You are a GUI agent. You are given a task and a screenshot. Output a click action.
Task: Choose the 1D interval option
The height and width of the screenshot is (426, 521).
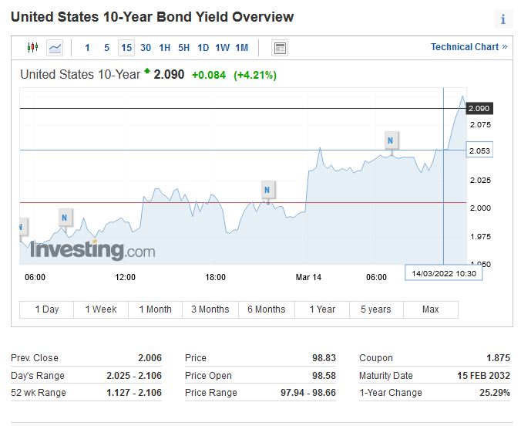203,48
